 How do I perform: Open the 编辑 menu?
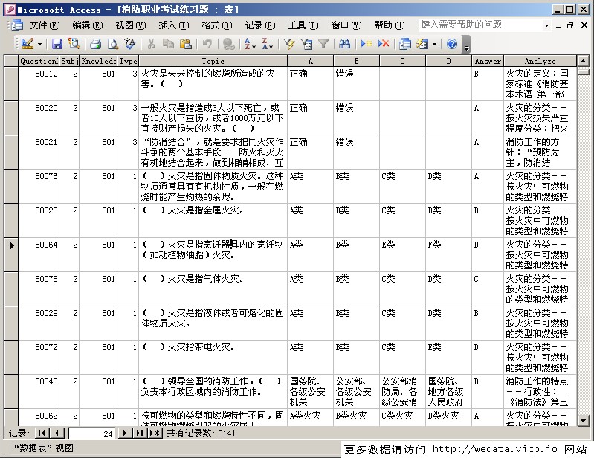[88, 25]
